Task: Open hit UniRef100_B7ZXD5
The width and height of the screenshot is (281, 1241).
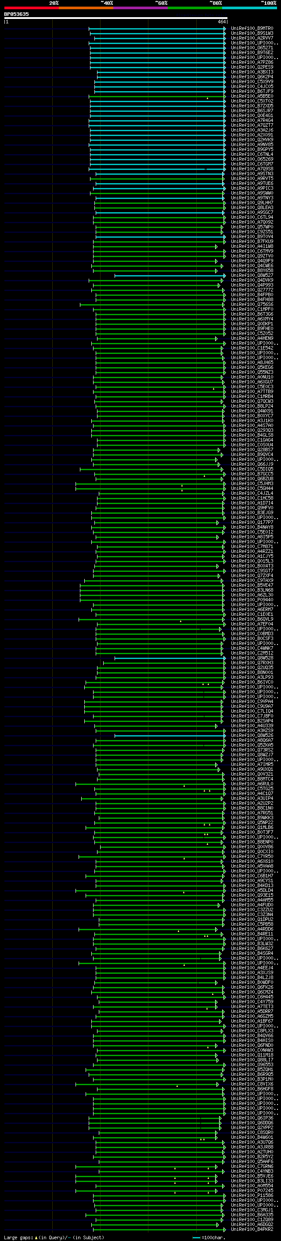Action: coord(252,106)
